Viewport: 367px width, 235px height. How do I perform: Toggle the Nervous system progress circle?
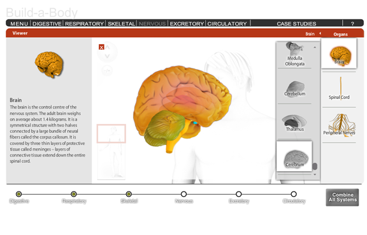183,194
